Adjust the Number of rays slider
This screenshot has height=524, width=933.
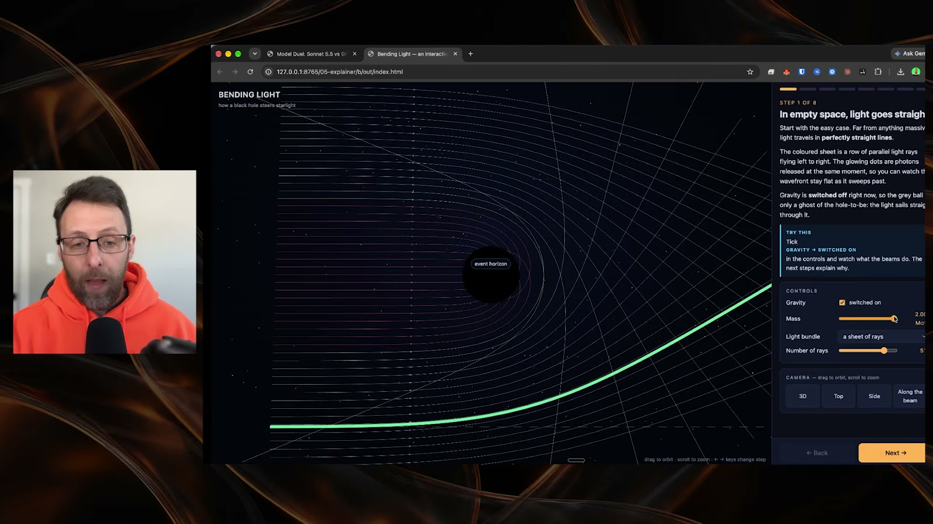[x=868, y=350]
